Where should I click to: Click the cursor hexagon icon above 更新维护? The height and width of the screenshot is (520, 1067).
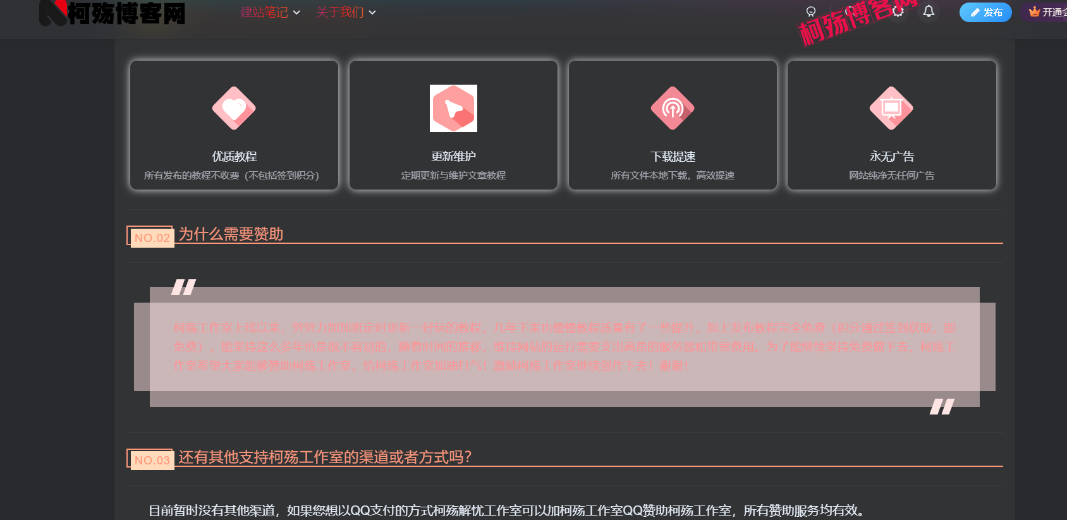coord(453,108)
